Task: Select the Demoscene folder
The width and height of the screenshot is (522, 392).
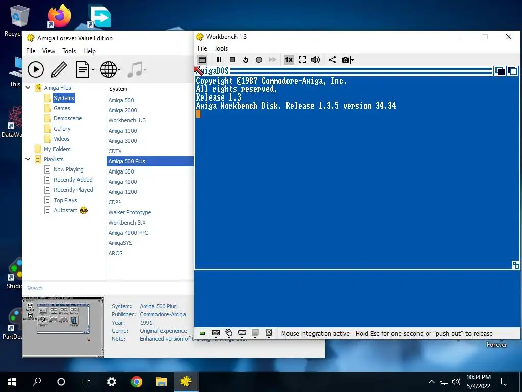Action: pos(68,118)
